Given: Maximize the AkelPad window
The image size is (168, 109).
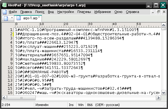Looking at the screenshot, I should point(156,5).
